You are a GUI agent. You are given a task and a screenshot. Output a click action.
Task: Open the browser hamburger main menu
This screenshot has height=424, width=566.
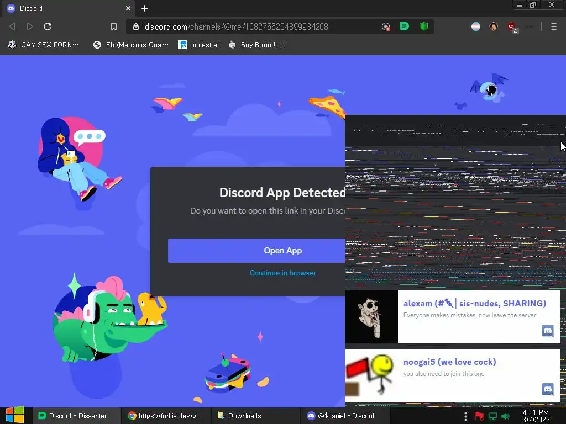pyautogui.click(x=553, y=26)
